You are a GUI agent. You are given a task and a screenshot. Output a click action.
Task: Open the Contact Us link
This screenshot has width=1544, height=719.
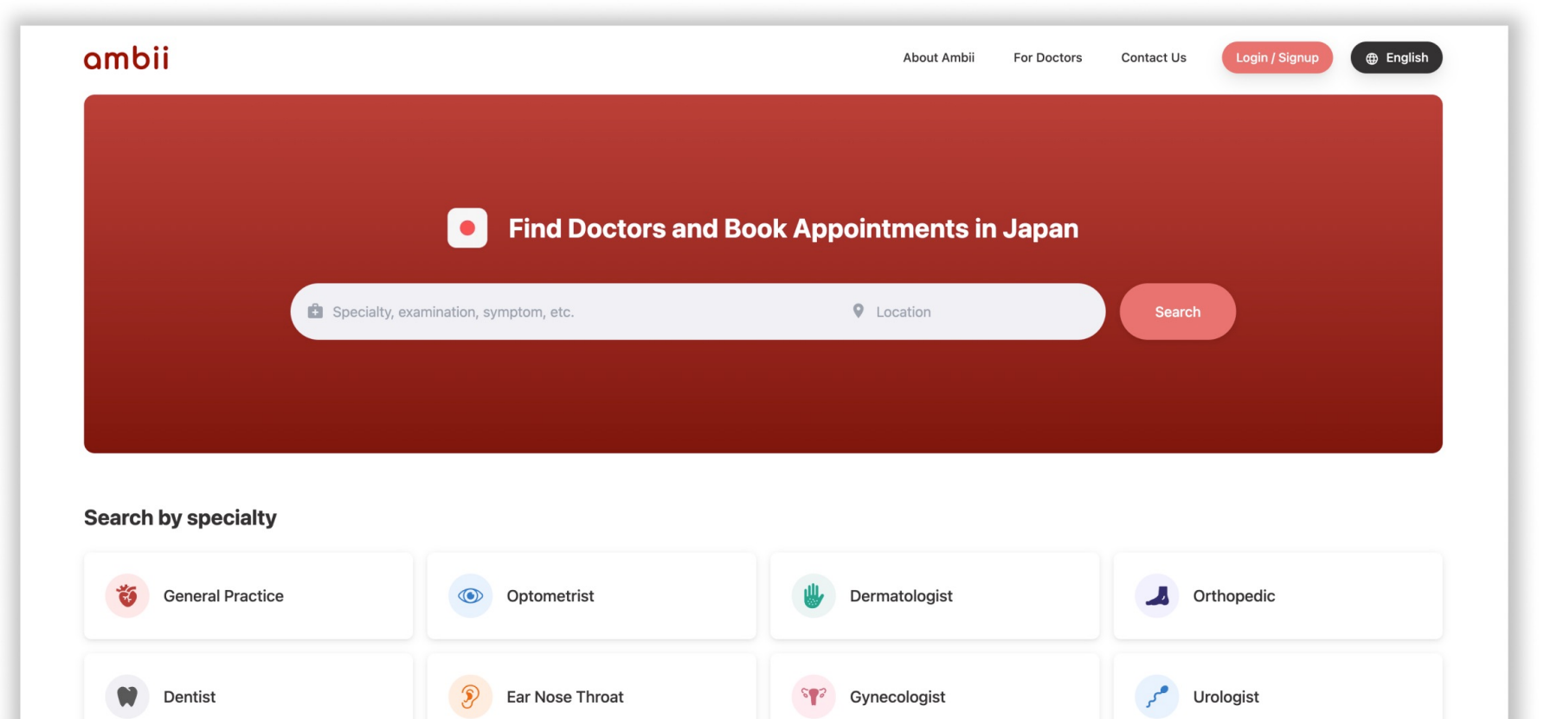click(1153, 58)
